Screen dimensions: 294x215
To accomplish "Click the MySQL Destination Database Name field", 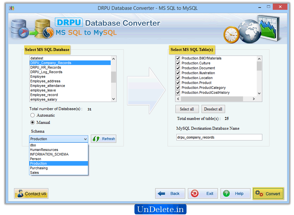I will point(219,137).
